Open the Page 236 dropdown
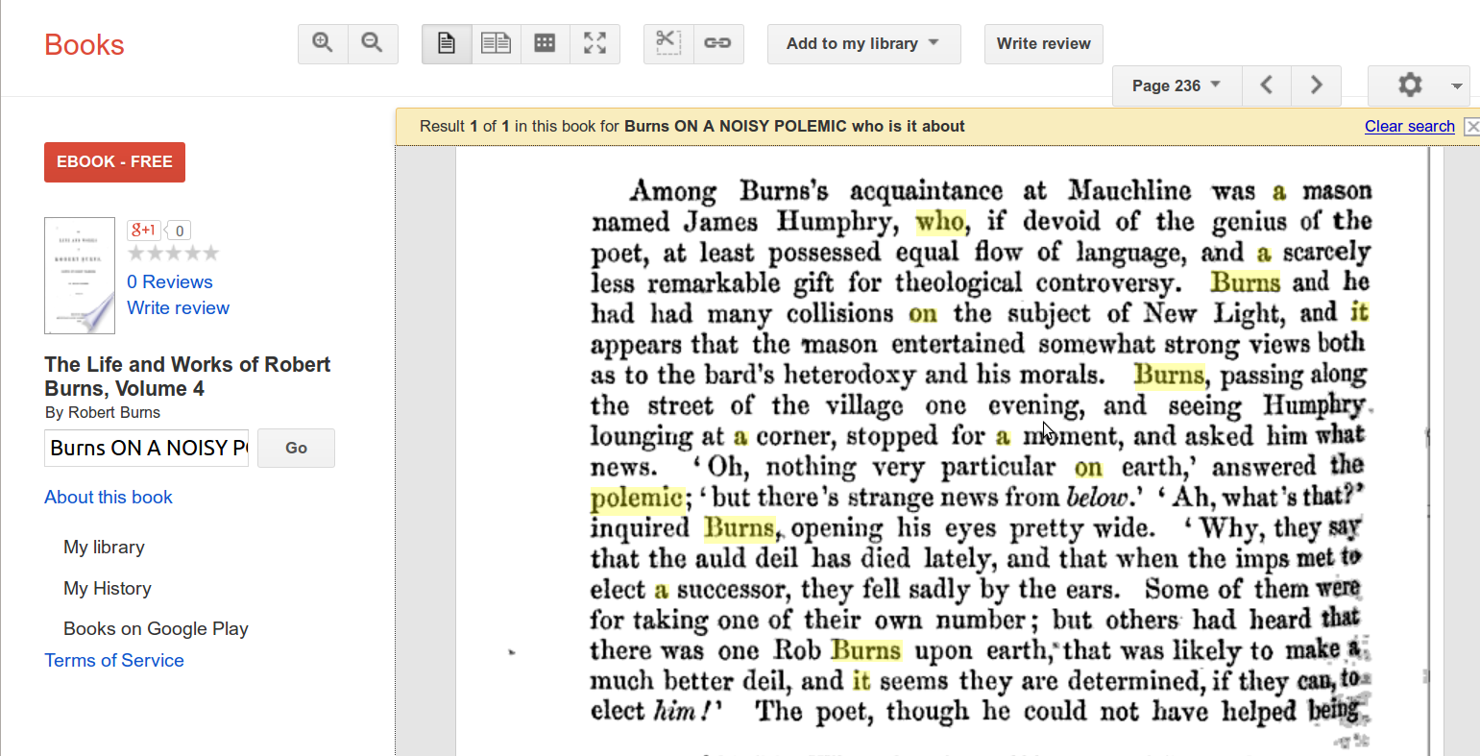The image size is (1480, 756). 1177,85
